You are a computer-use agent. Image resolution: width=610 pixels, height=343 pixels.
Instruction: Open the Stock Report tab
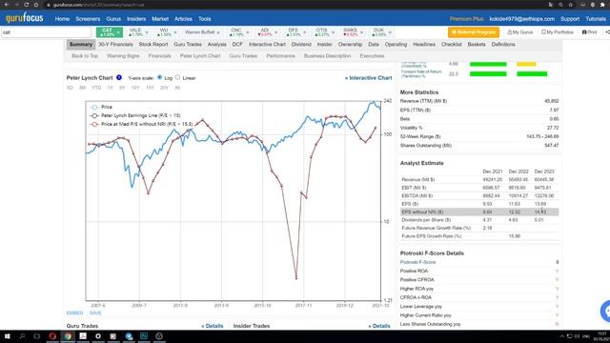point(153,45)
